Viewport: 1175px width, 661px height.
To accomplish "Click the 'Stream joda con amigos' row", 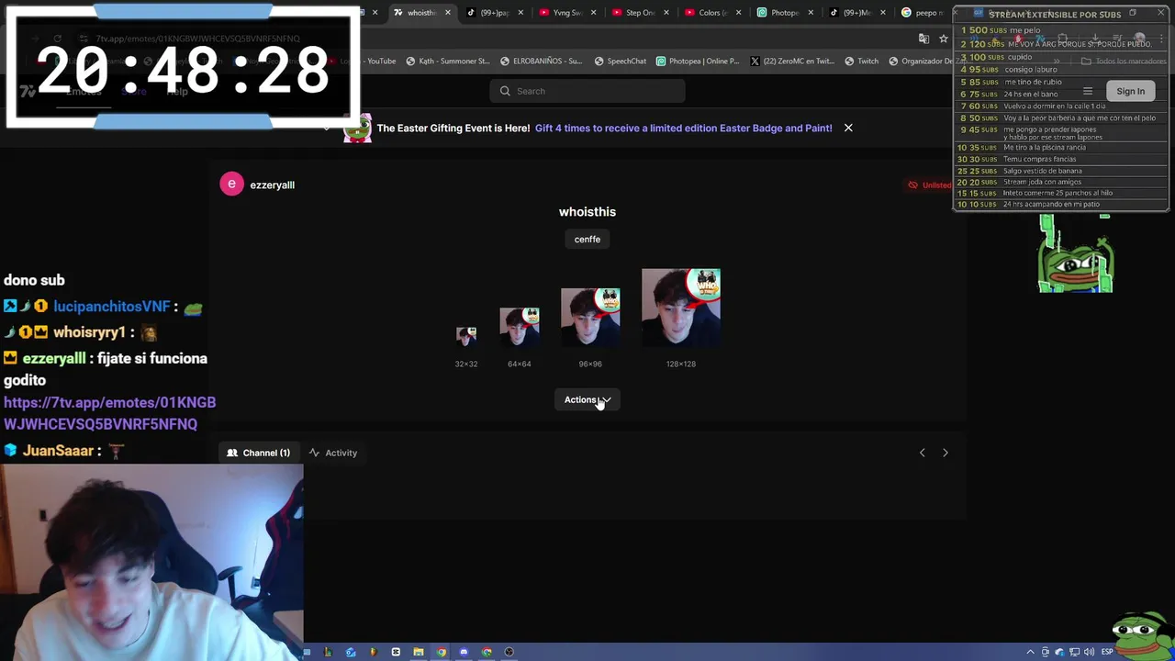I will tap(1062, 182).
